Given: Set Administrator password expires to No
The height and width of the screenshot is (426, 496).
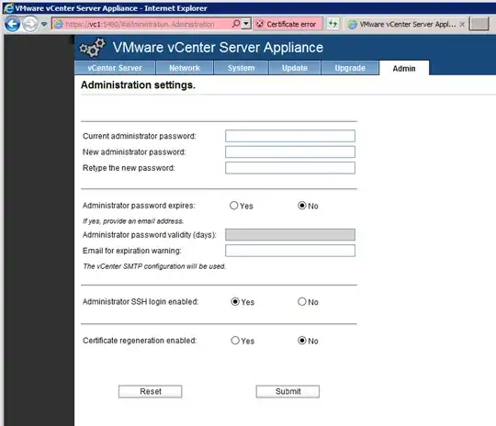Looking at the screenshot, I should [302, 206].
